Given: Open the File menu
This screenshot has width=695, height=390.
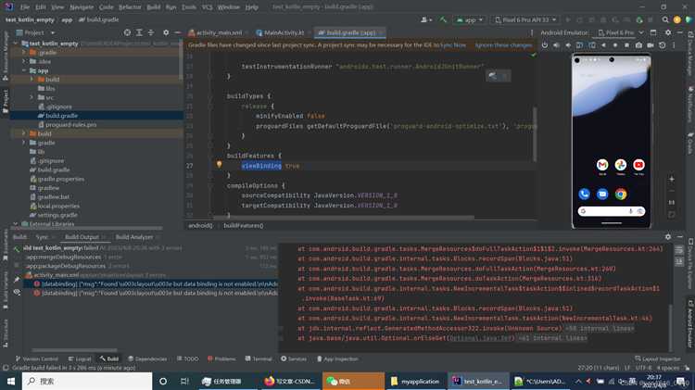Looking at the screenshot, I should 25,7.
